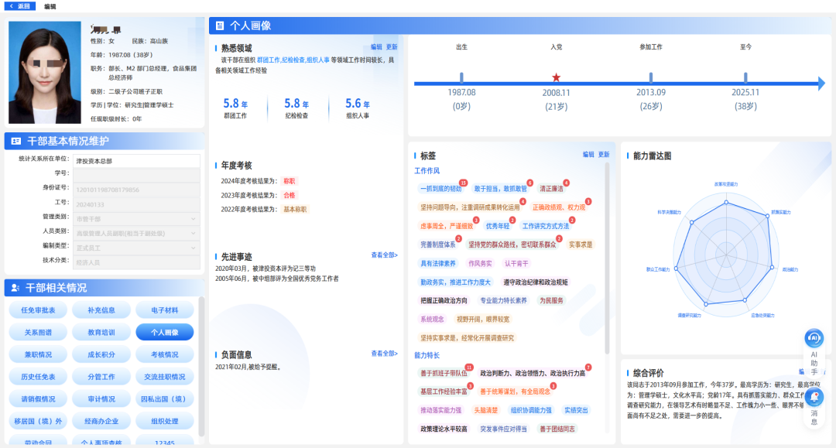Click 更新 in the 标签 panel header
This screenshot has width=836, height=448.
pyautogui.click(x=604, y=155)
